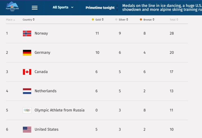Click the Canada flag icon
This screenshot has height=138, width=202.
coord(27,72)
